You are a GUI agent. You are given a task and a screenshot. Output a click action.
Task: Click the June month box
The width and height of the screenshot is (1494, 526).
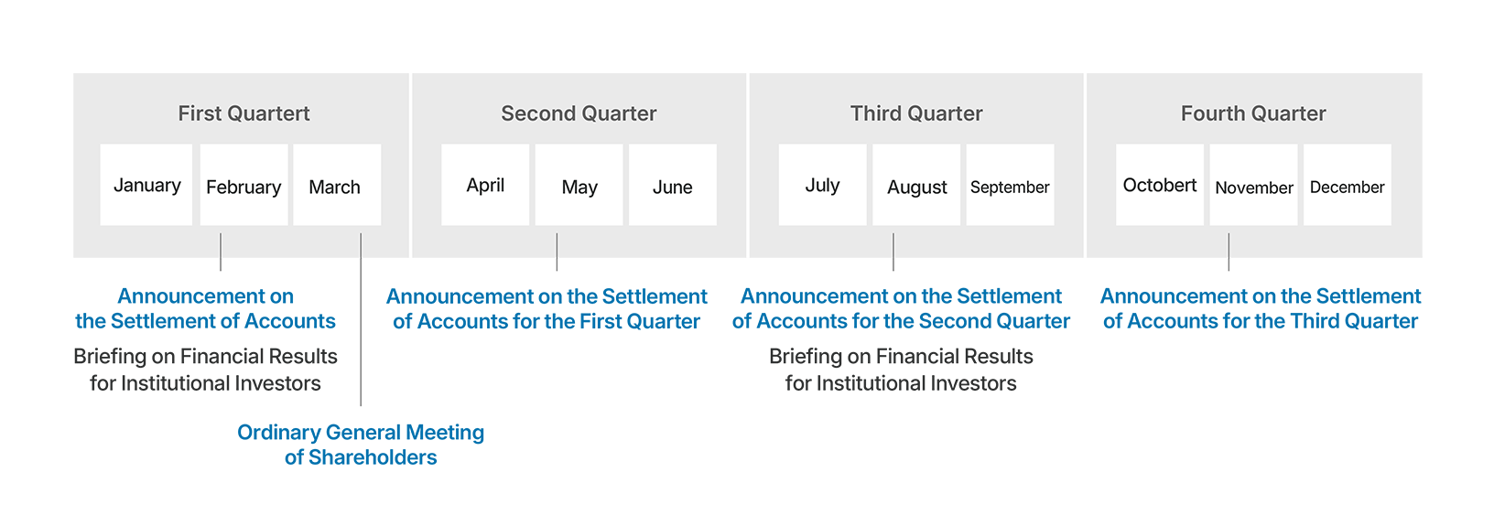click(x=673, y=185)
